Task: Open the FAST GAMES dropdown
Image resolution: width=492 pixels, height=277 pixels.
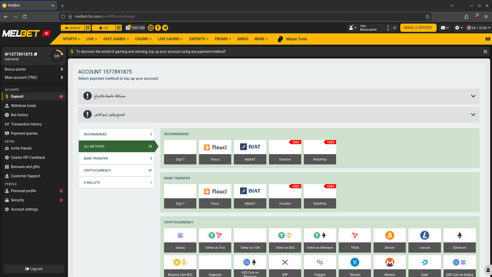Action: [116, 39]
